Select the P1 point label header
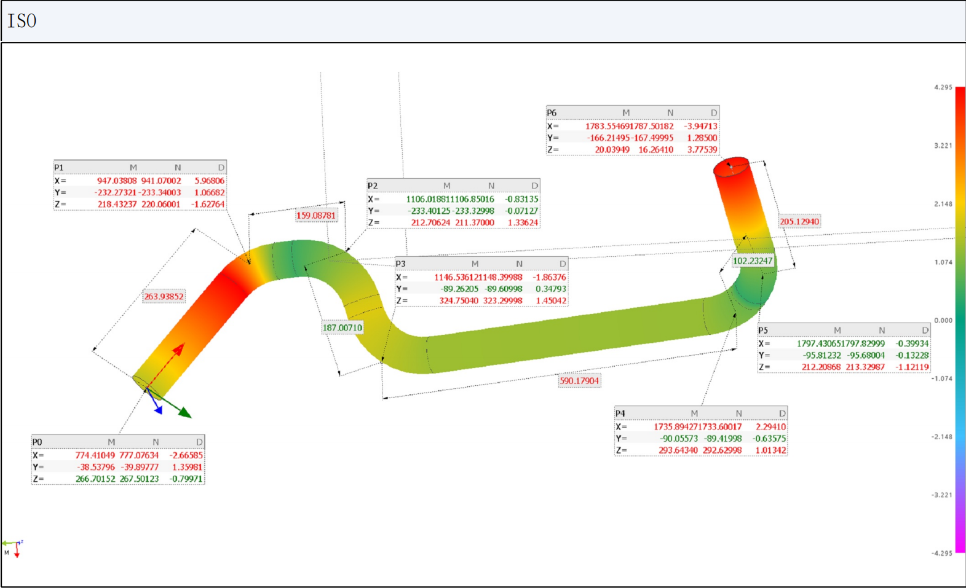Viewport: 966px width, 588px height. 140,167
